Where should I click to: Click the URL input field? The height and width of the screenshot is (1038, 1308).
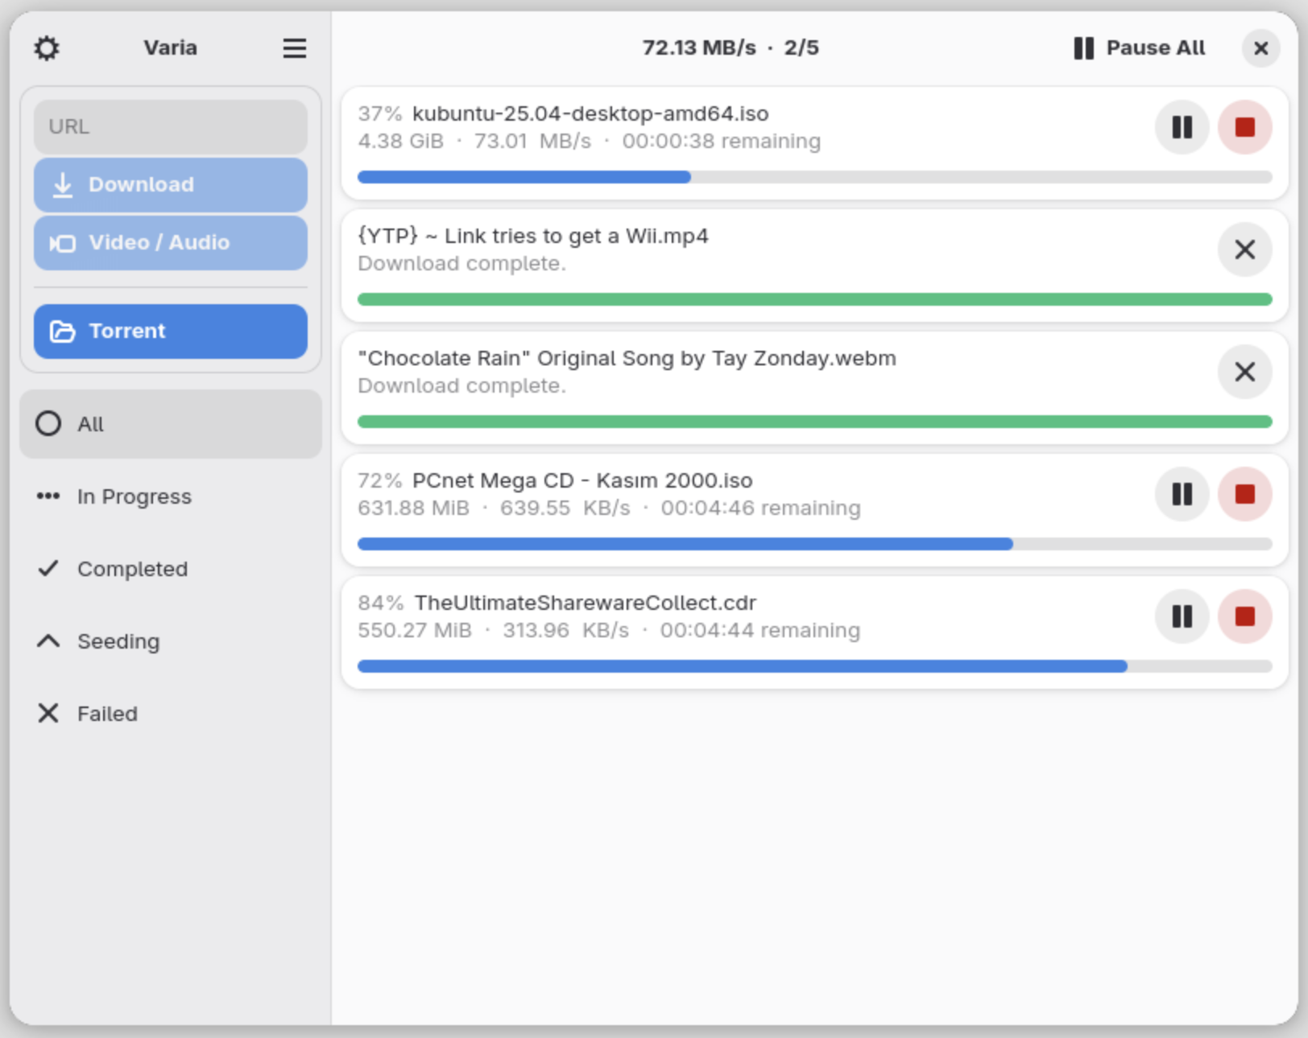click(x=171, y=127)
